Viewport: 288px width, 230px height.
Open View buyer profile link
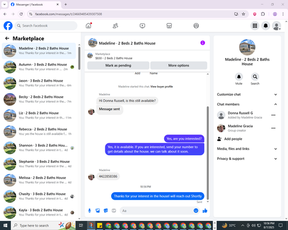[x=162, y=87]
